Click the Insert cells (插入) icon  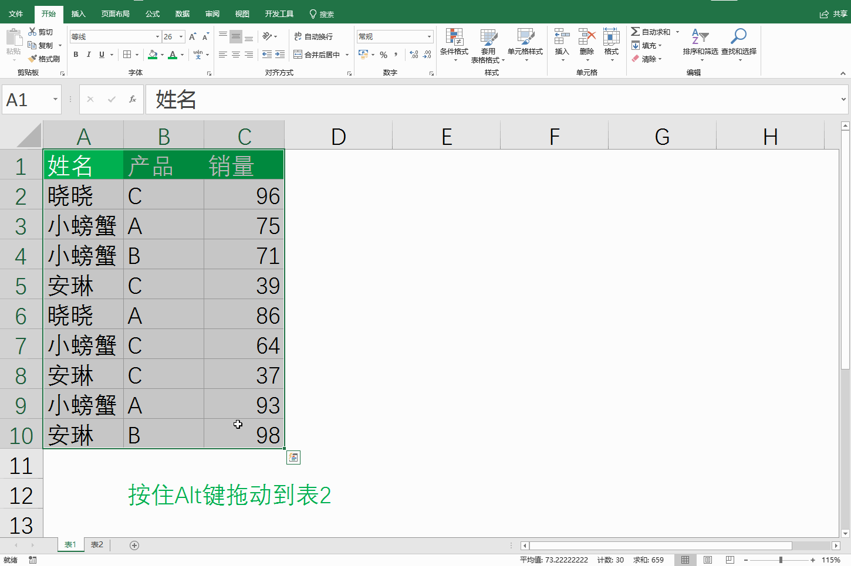click(562, 37)
